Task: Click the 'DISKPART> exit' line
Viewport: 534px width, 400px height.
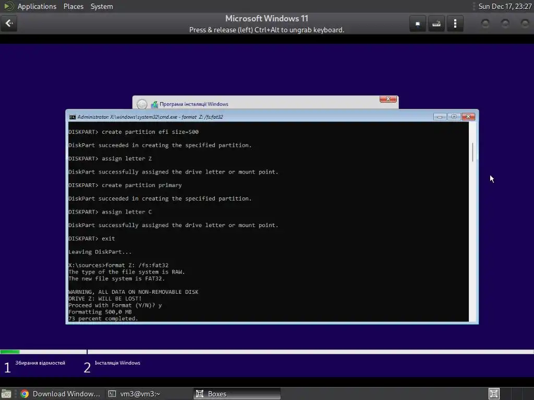Action: (92, 239)
